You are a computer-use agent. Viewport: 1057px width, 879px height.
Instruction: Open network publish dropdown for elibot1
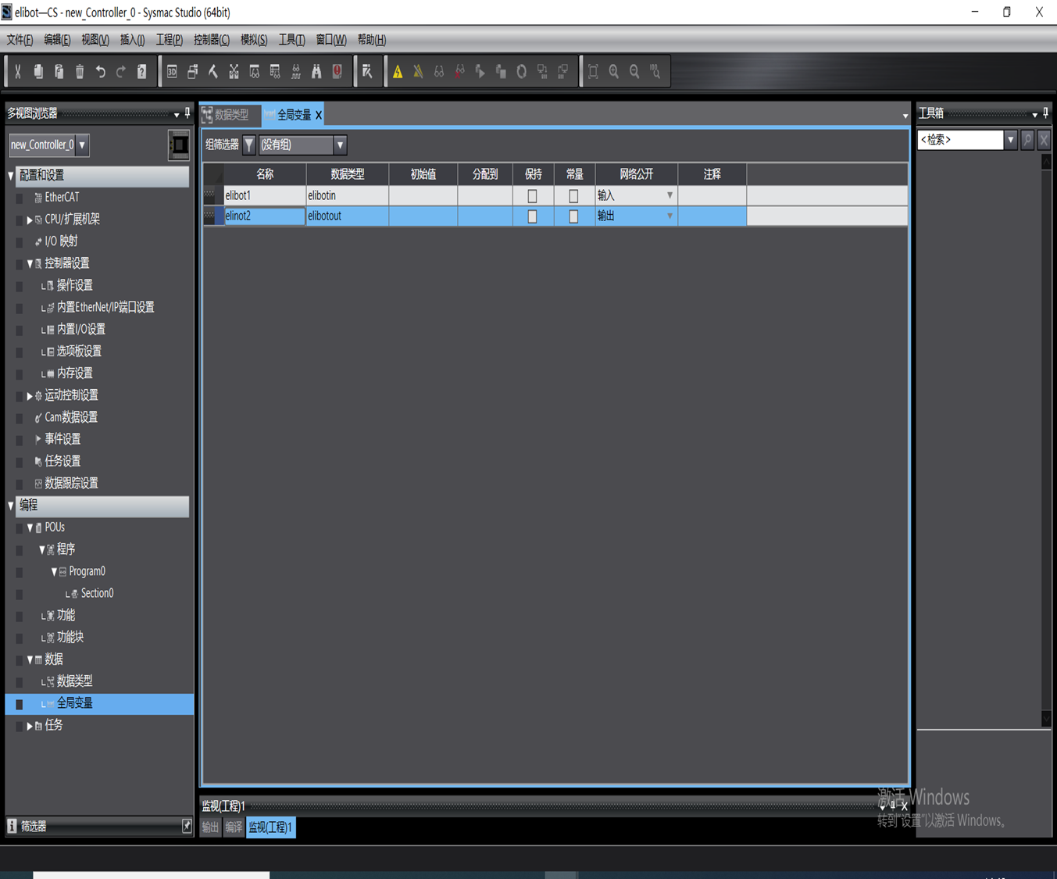click(669, 195)
